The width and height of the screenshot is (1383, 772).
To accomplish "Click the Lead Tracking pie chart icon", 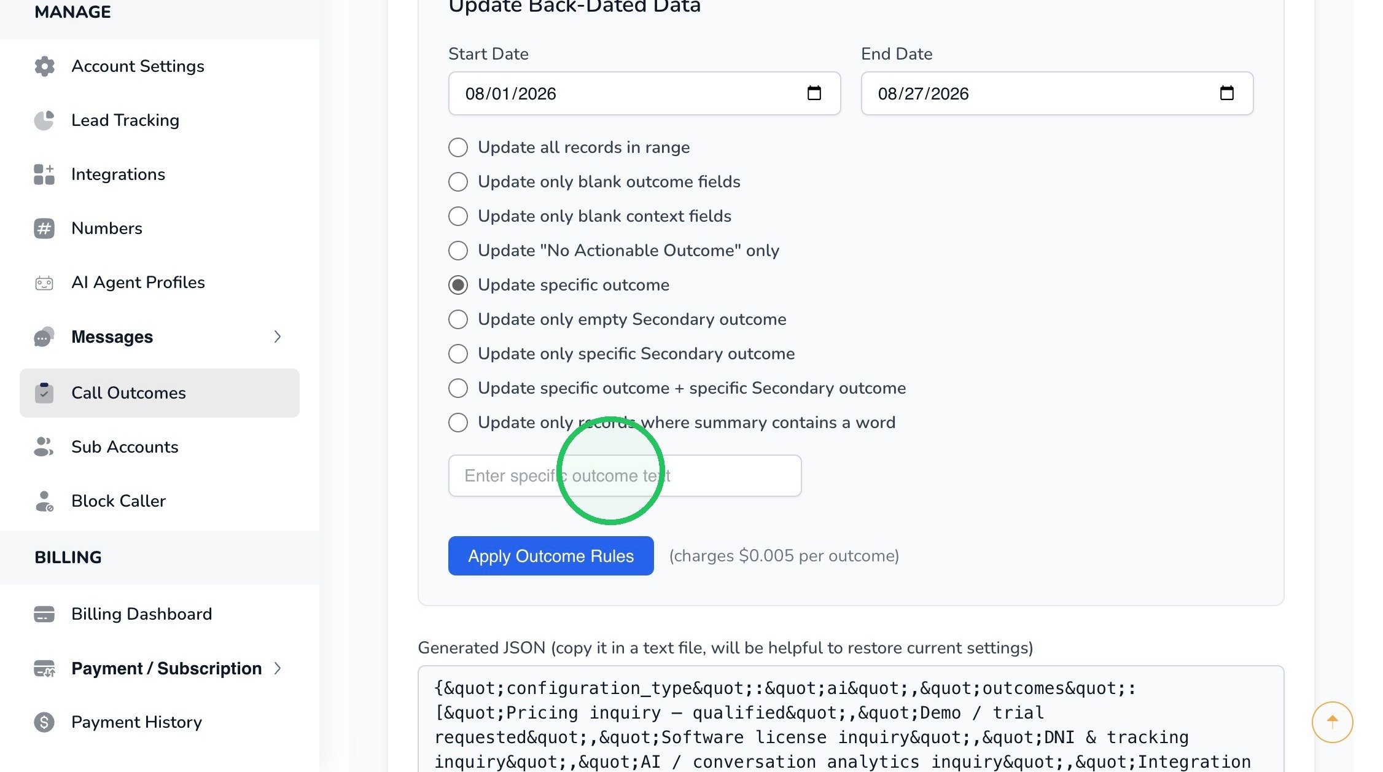I will pos(44,120).
